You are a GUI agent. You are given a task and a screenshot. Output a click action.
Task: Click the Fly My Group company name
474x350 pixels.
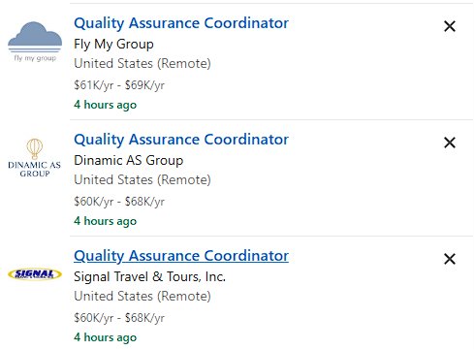[113, 45]
